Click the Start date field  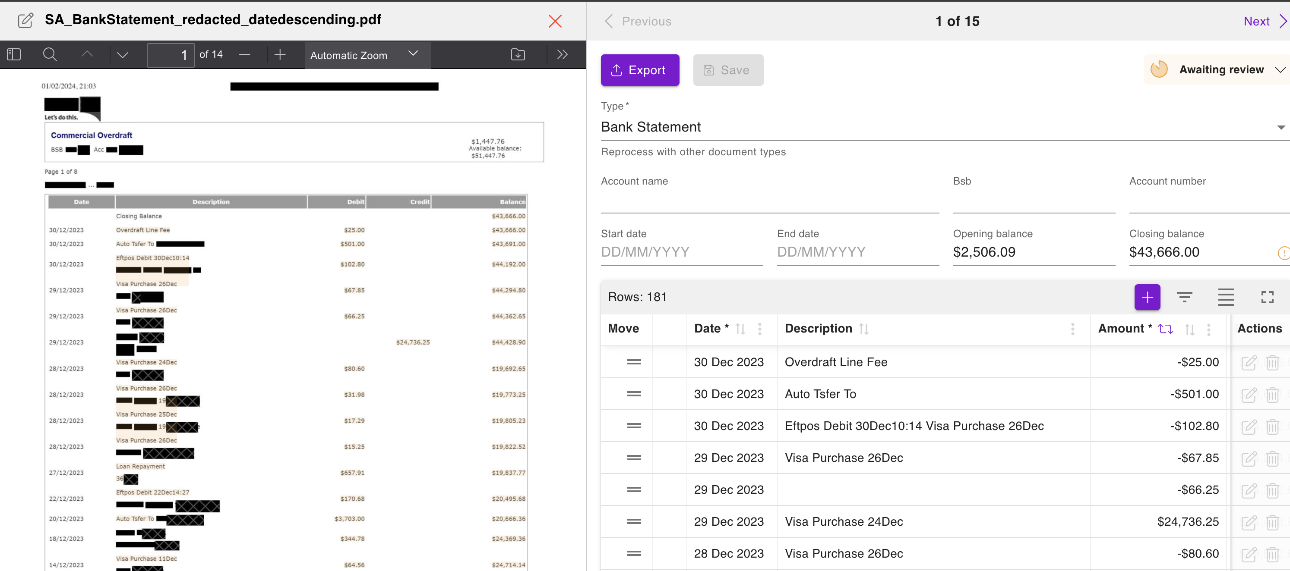[x=681, y=252]
